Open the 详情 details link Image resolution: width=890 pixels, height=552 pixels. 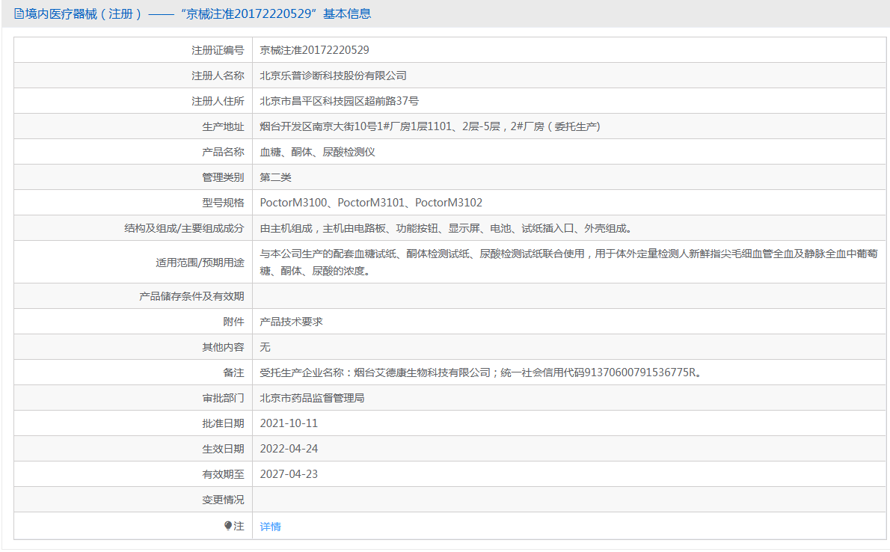pos(270,527)
